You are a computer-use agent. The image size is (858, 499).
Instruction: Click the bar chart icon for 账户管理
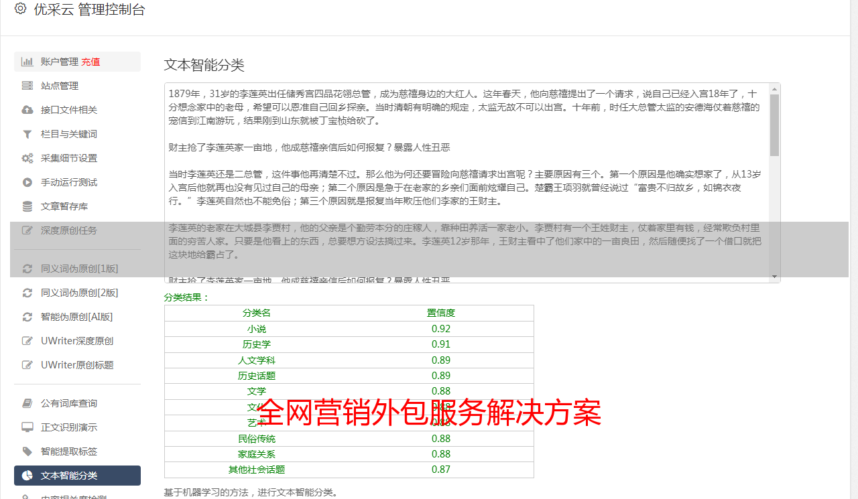[27, 62]
